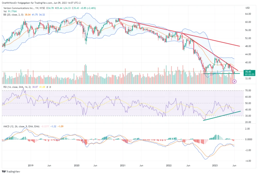Click the 2019 label on time axis

(30, 165)
